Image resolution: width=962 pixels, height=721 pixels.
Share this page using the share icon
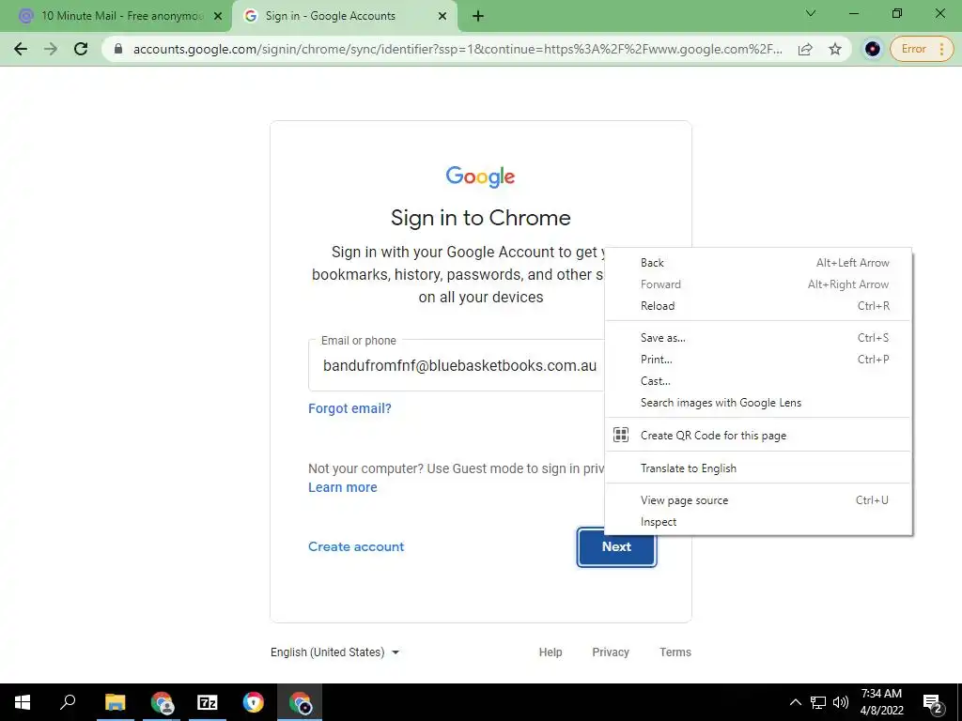click(x=805, y=49)
